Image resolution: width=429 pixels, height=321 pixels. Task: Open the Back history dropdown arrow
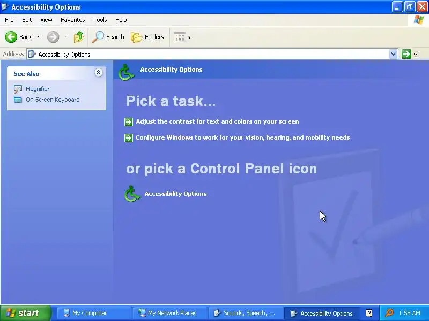click(x=38, y=37)
